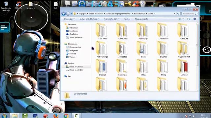
Task: Open Descargas in the sidebar
Action: point(74,28)
